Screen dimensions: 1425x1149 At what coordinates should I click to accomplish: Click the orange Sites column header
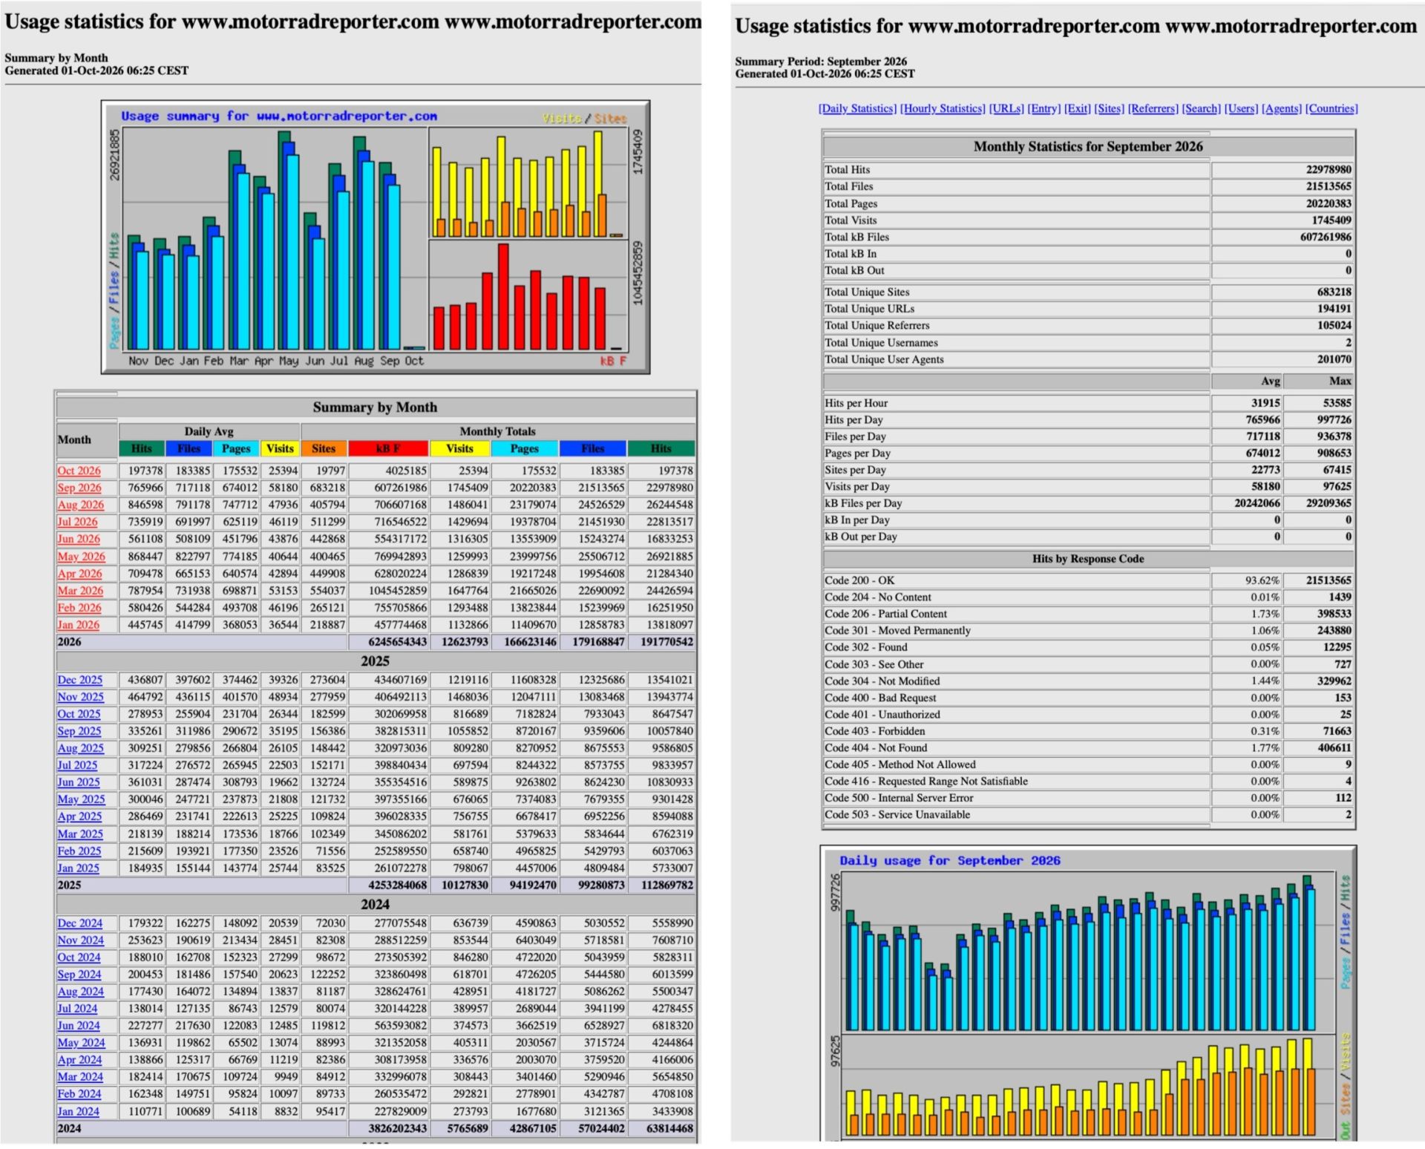[x=324, y=449]
